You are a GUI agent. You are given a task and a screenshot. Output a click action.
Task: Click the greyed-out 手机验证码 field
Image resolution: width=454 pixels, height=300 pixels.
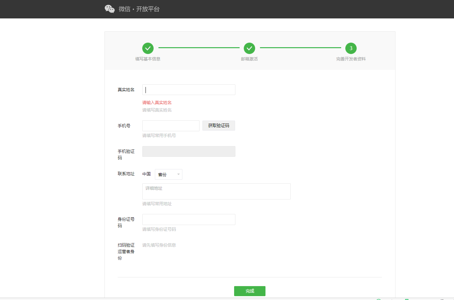tap(189, 151)
